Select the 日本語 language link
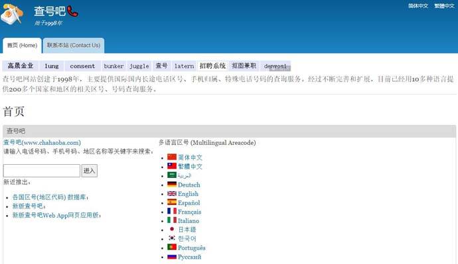Screen dimensions: 458x264 (187, 230)
